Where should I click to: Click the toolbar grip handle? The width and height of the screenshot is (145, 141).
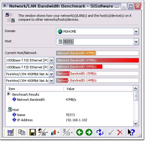point(4,133)
